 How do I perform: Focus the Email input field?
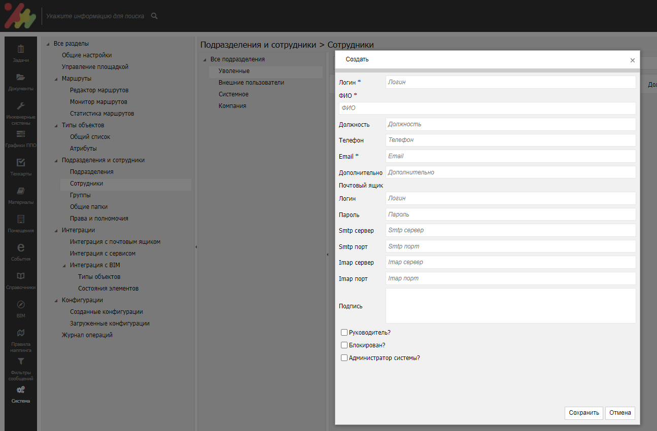[510, 156]
